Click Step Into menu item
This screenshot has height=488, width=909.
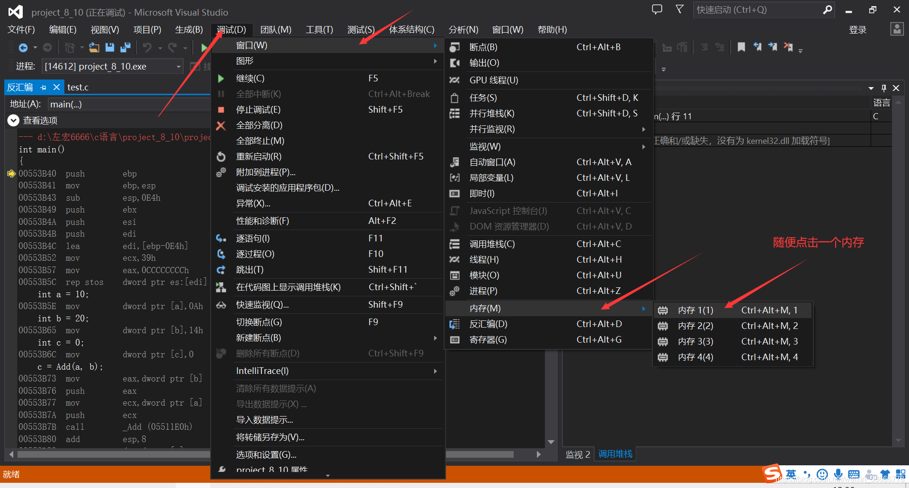327,238
